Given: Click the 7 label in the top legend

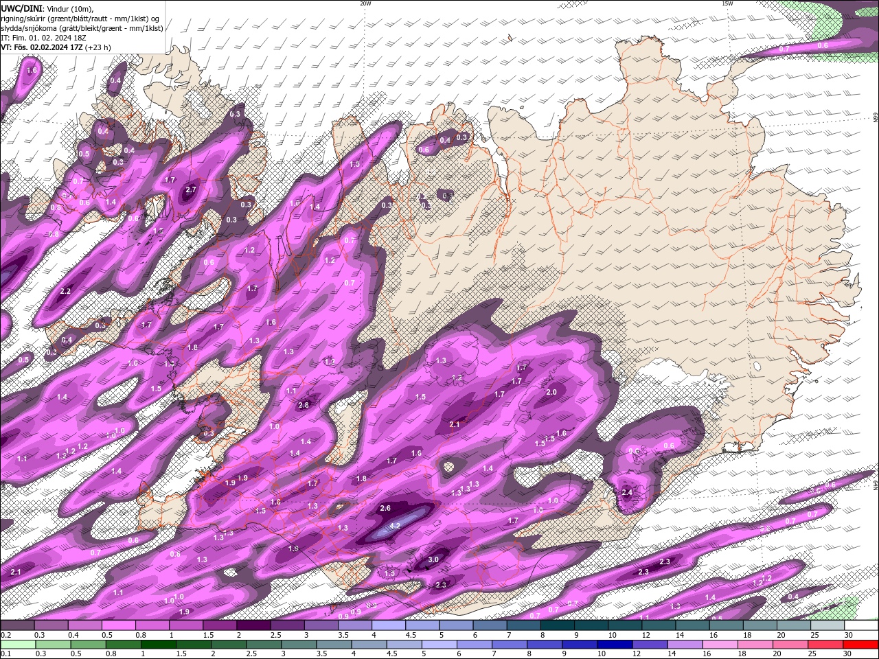Looking at the screenshot, I should [507, 635].
